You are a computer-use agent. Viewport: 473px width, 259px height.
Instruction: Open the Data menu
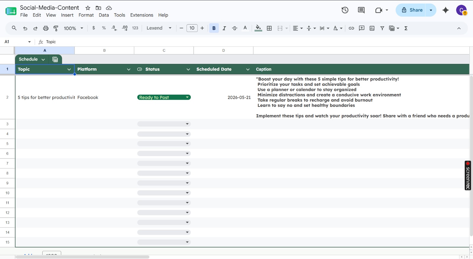pos(104,15)
